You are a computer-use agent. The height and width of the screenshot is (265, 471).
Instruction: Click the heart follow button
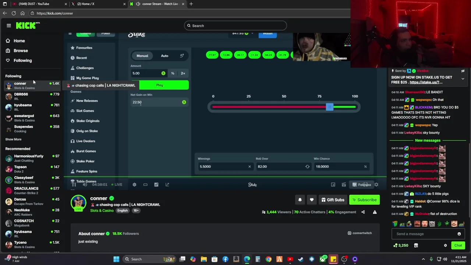point(312,200)
